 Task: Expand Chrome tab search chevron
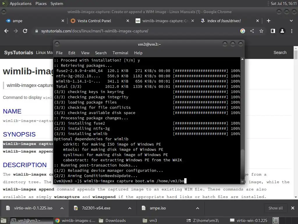(291, 21)
